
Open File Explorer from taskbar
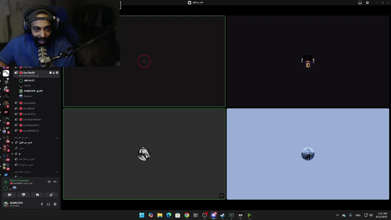coord(160,215)
